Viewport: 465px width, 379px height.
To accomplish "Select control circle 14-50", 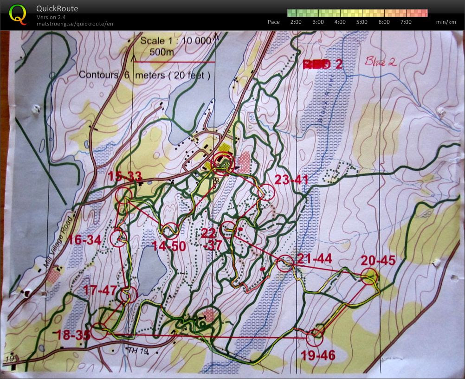I will point(171,231).
